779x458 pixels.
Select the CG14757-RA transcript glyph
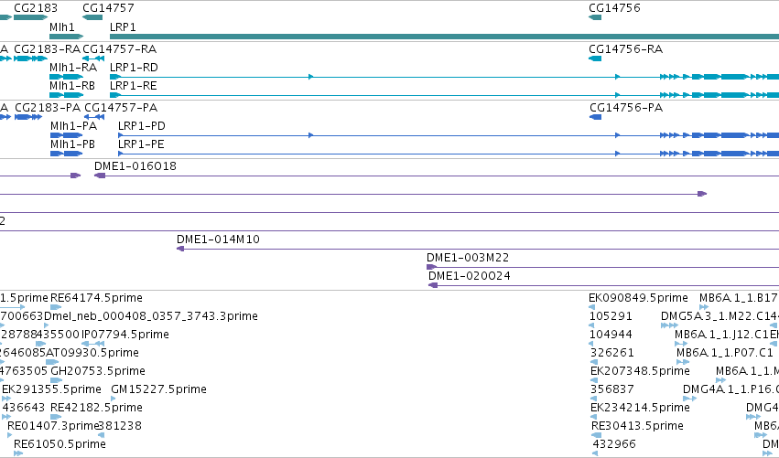[93, 59]
